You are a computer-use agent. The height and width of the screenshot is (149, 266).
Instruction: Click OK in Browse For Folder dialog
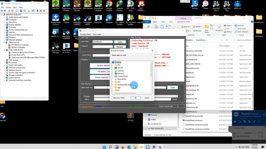135,98
